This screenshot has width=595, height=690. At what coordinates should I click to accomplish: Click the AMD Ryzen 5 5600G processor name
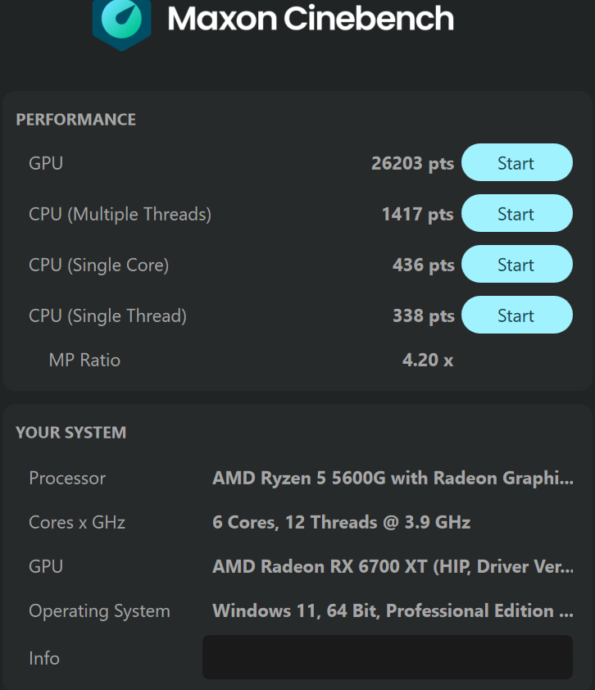click(x=393, y=479)
